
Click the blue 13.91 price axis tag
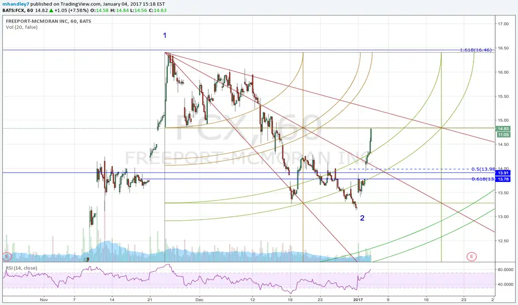click(x=503, y=173)
